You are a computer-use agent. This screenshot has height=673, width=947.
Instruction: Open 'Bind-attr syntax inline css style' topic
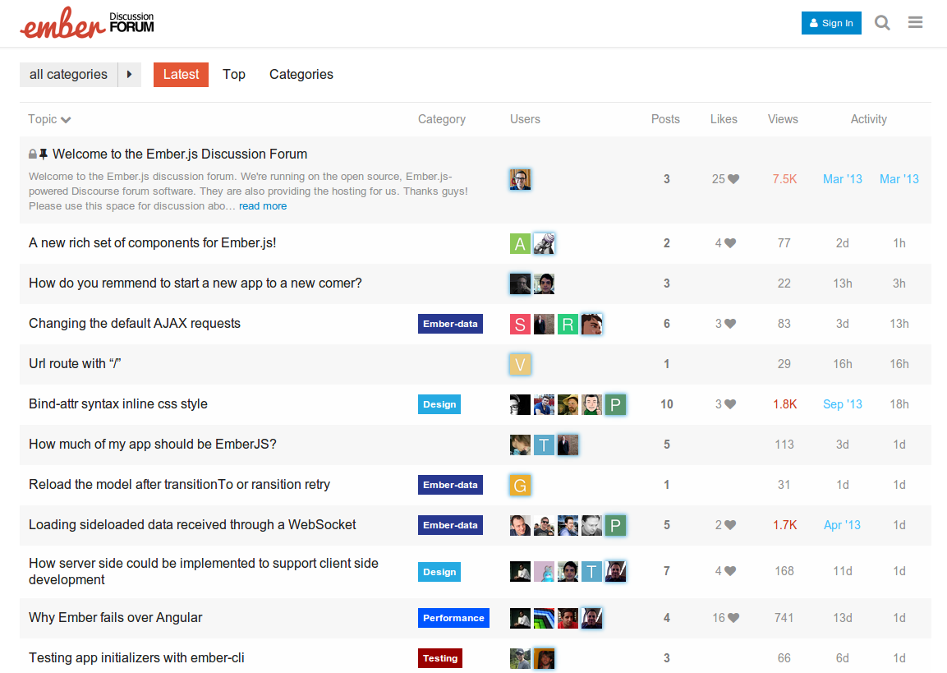click(117, 403)
